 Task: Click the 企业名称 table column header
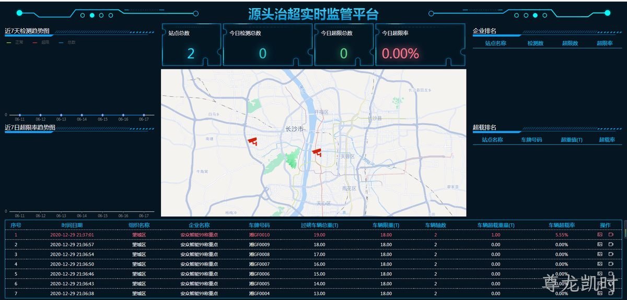(x=199, y=225)
